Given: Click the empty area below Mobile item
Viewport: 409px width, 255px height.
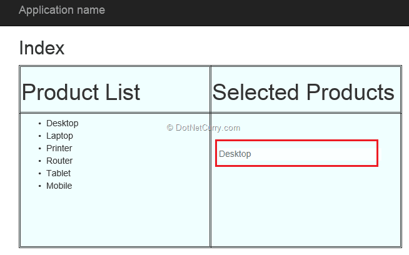Looking at the screenshot, I should pos(113,219).
